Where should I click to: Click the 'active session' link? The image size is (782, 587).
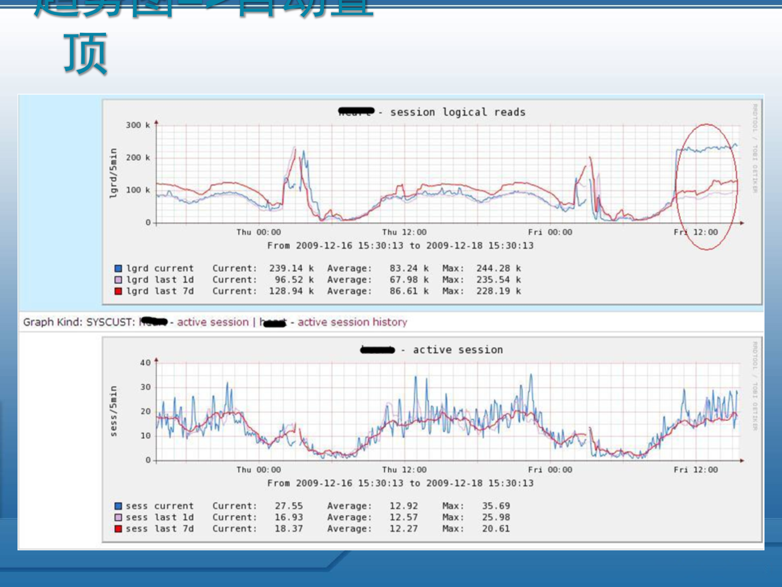pos(213,322)
